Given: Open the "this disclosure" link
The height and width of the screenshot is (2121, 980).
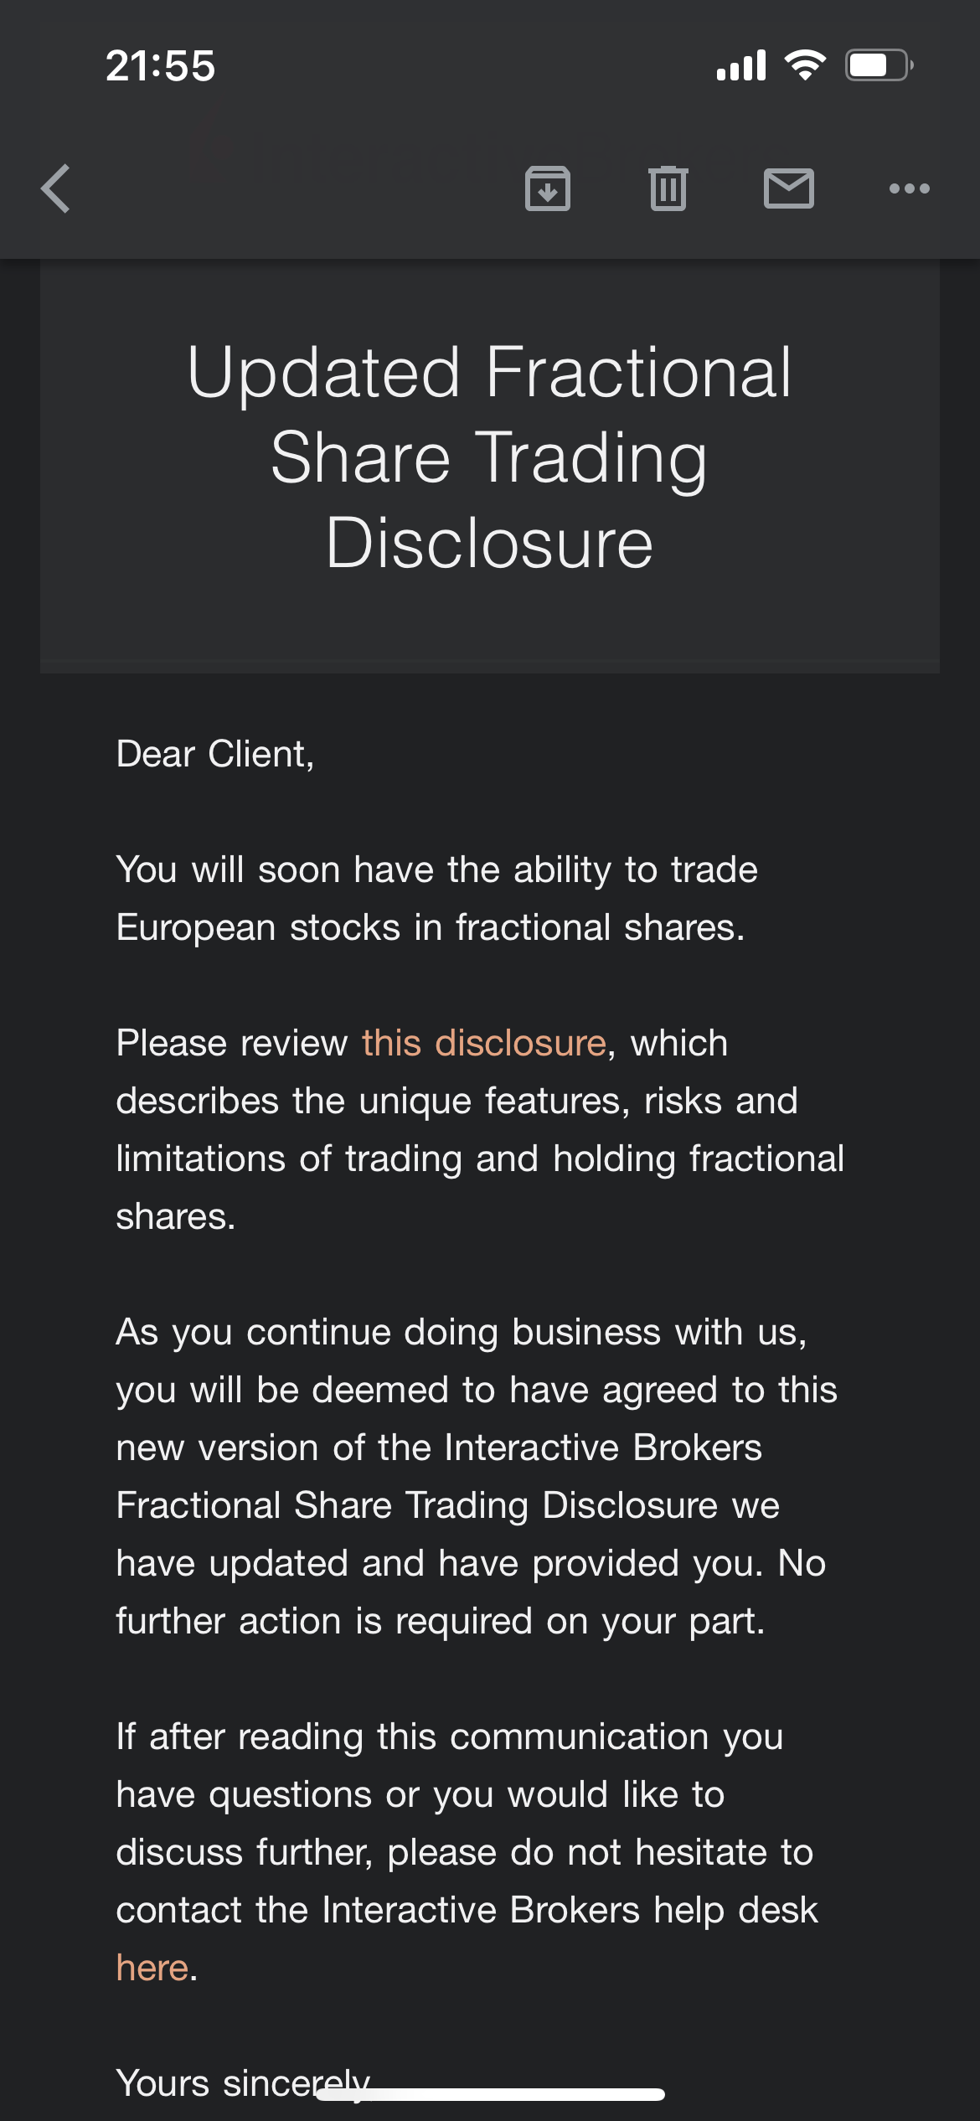Looking at the screenshot, I should (x=484, y=1044).
